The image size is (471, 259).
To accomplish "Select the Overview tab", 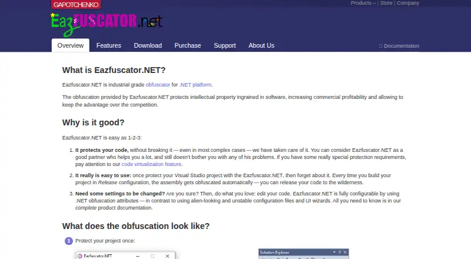I will click(x=70, y=45).
